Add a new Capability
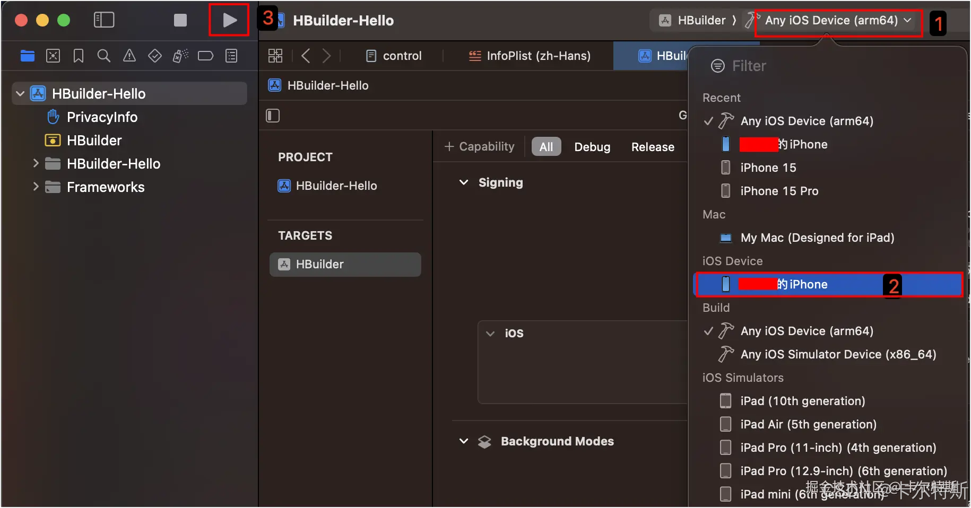The height and width of the screenshot is (508, 971). 479,146
